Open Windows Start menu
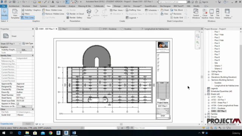The image size is (242, 136). [3, 133]
